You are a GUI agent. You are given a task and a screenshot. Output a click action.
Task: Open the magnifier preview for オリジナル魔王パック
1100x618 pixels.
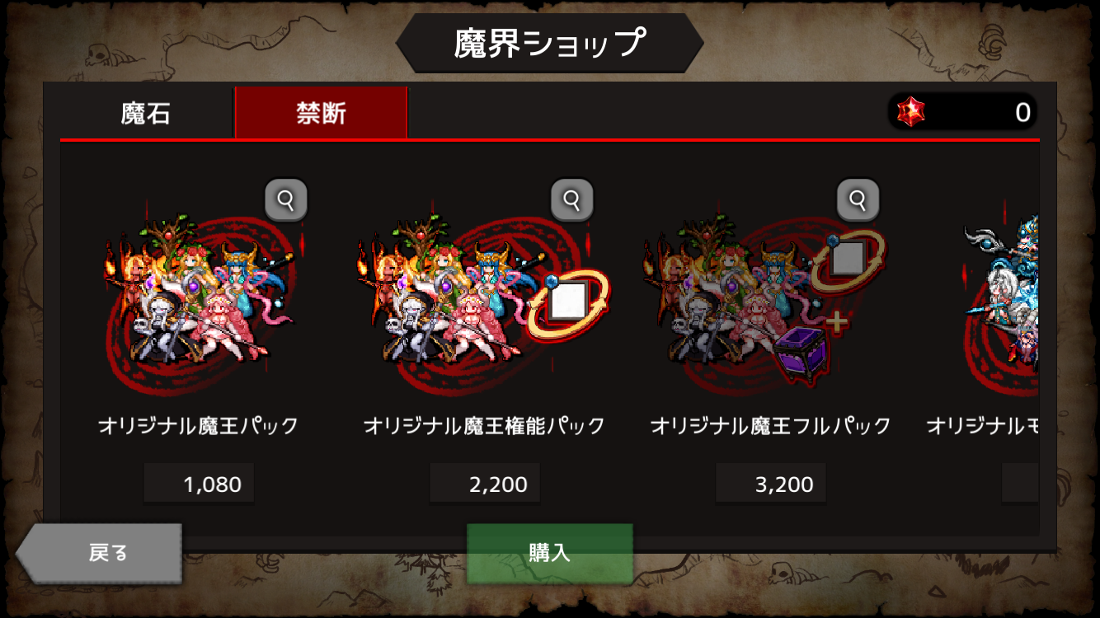coord(286,200)
